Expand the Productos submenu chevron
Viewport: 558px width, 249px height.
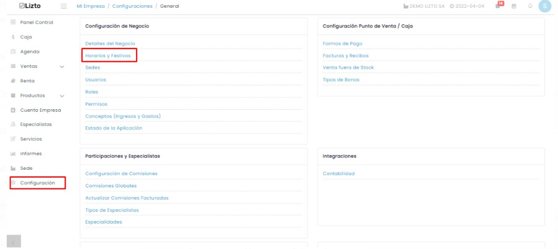coord(62,96)
